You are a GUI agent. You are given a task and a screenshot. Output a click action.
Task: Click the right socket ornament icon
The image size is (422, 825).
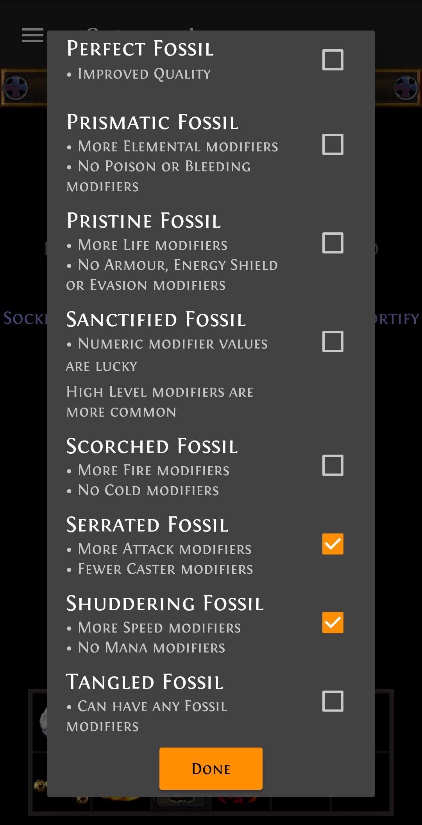pyautogui.click(x=406, y=88)
